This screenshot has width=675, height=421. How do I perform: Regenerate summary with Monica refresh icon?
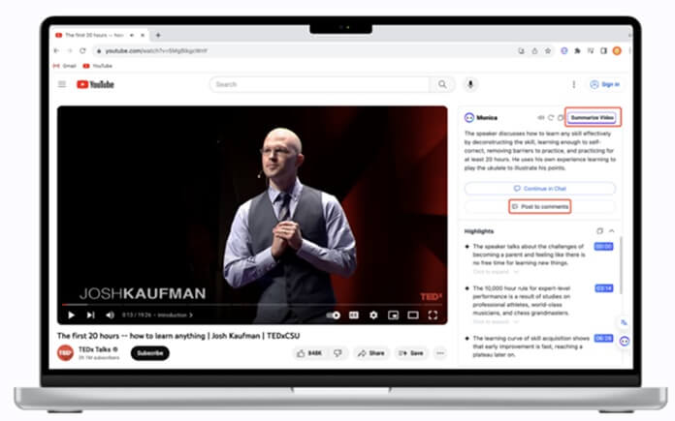(551, 117)
